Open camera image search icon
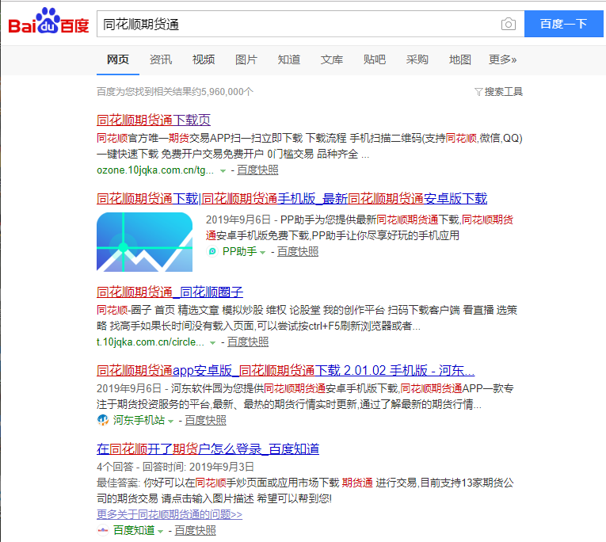 (x=509, y=24)
